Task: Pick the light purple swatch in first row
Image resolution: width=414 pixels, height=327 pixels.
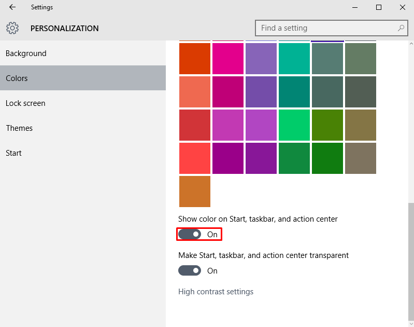Action: point(261,59)
